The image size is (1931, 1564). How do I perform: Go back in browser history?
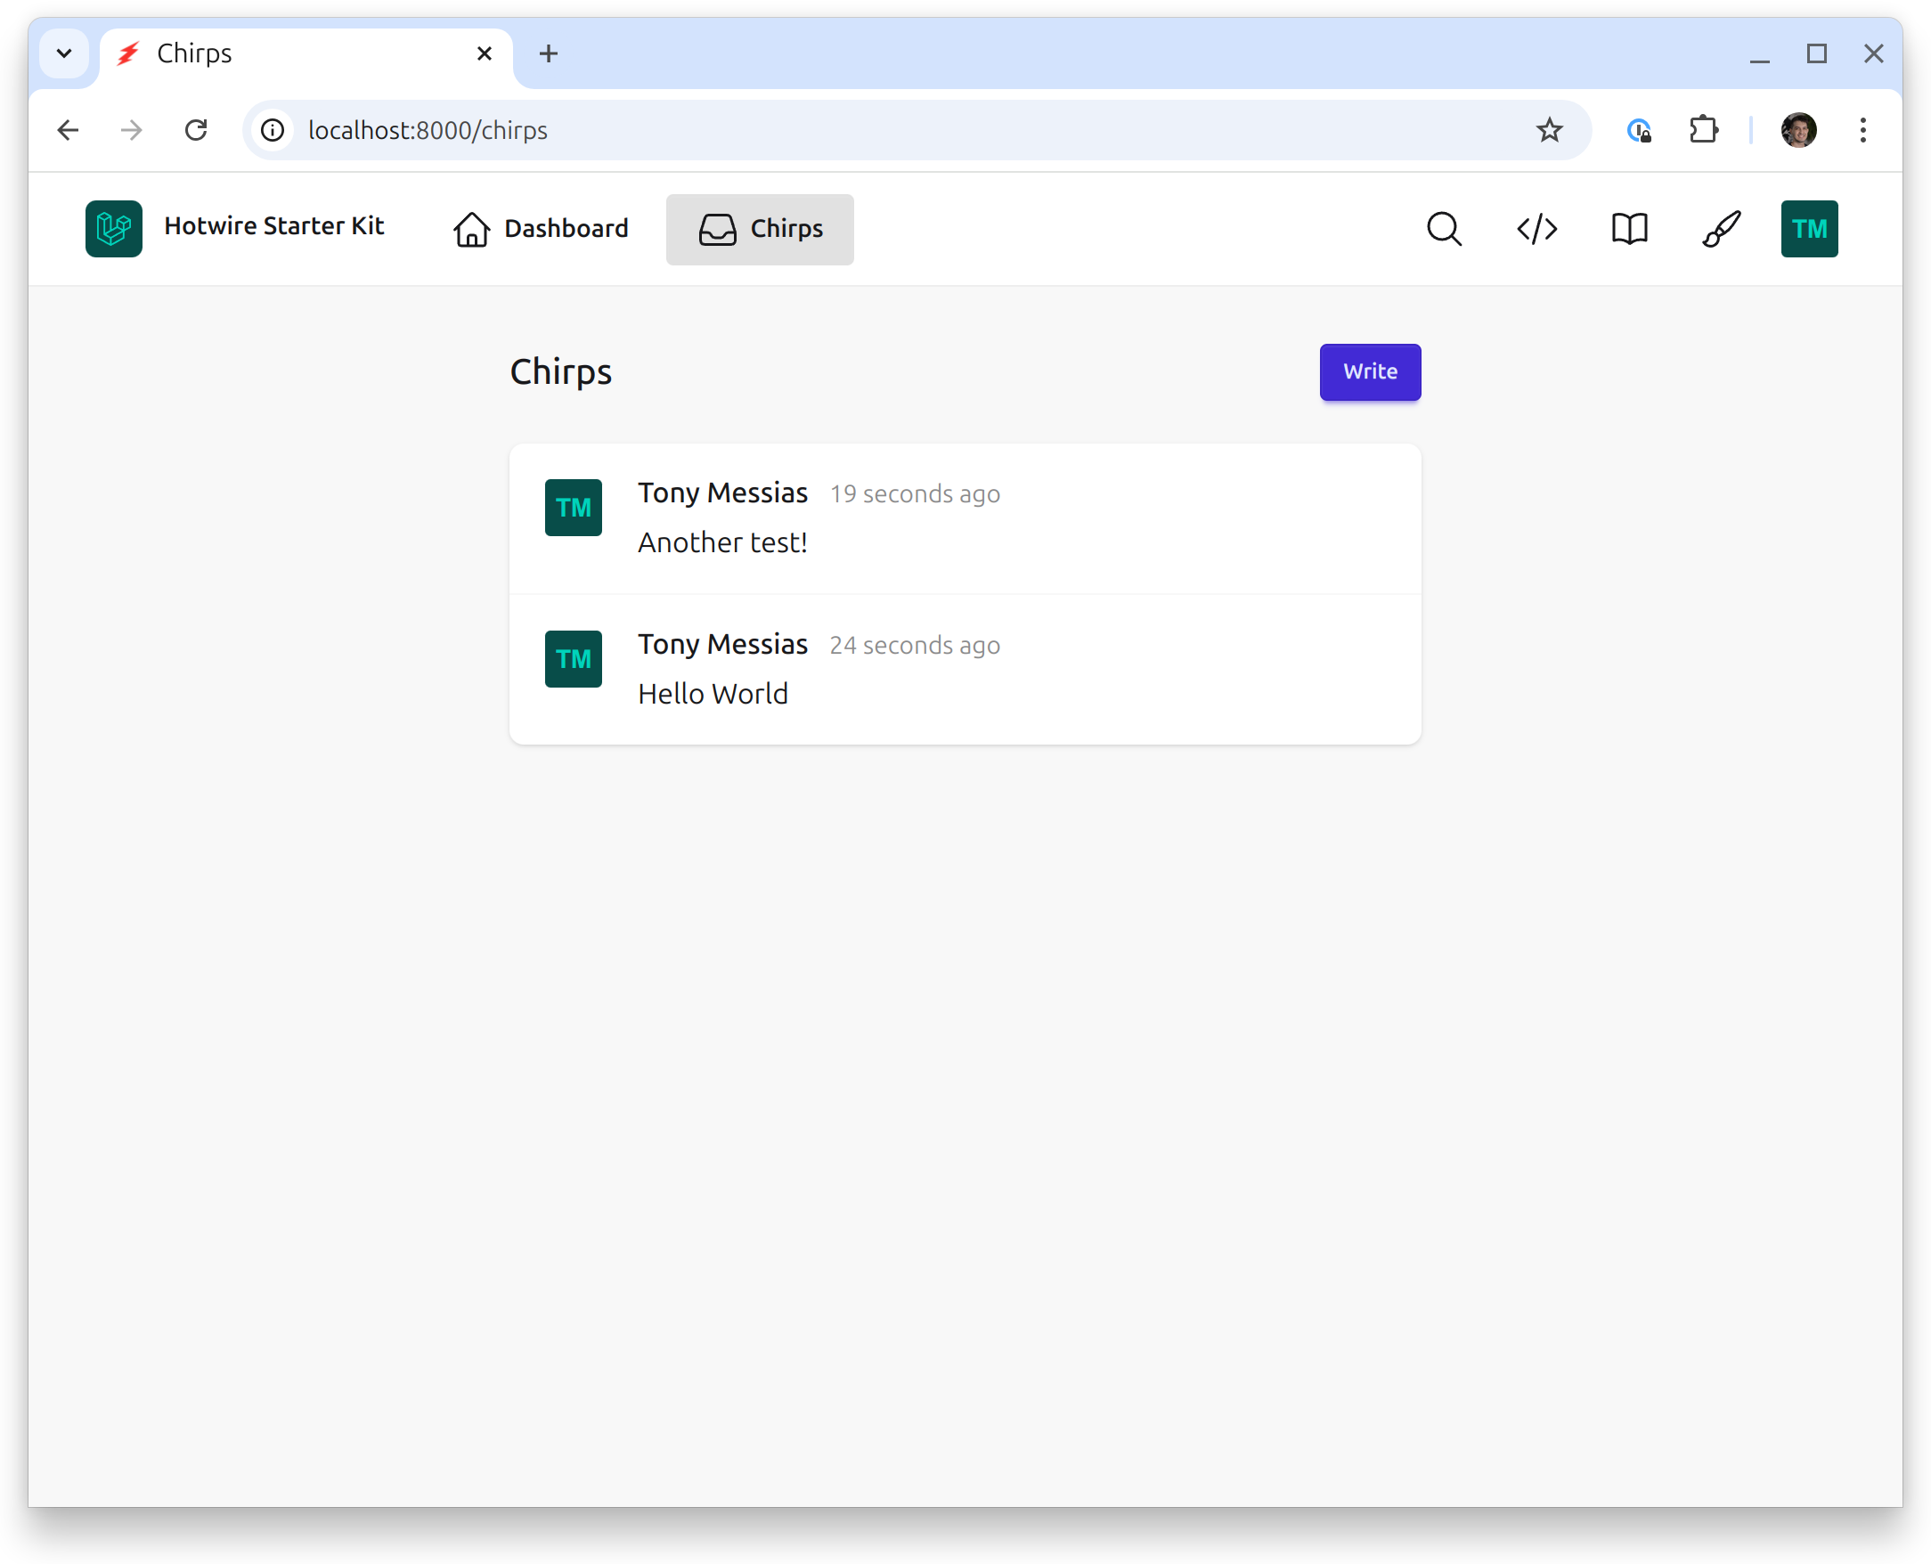pos(69,131)
